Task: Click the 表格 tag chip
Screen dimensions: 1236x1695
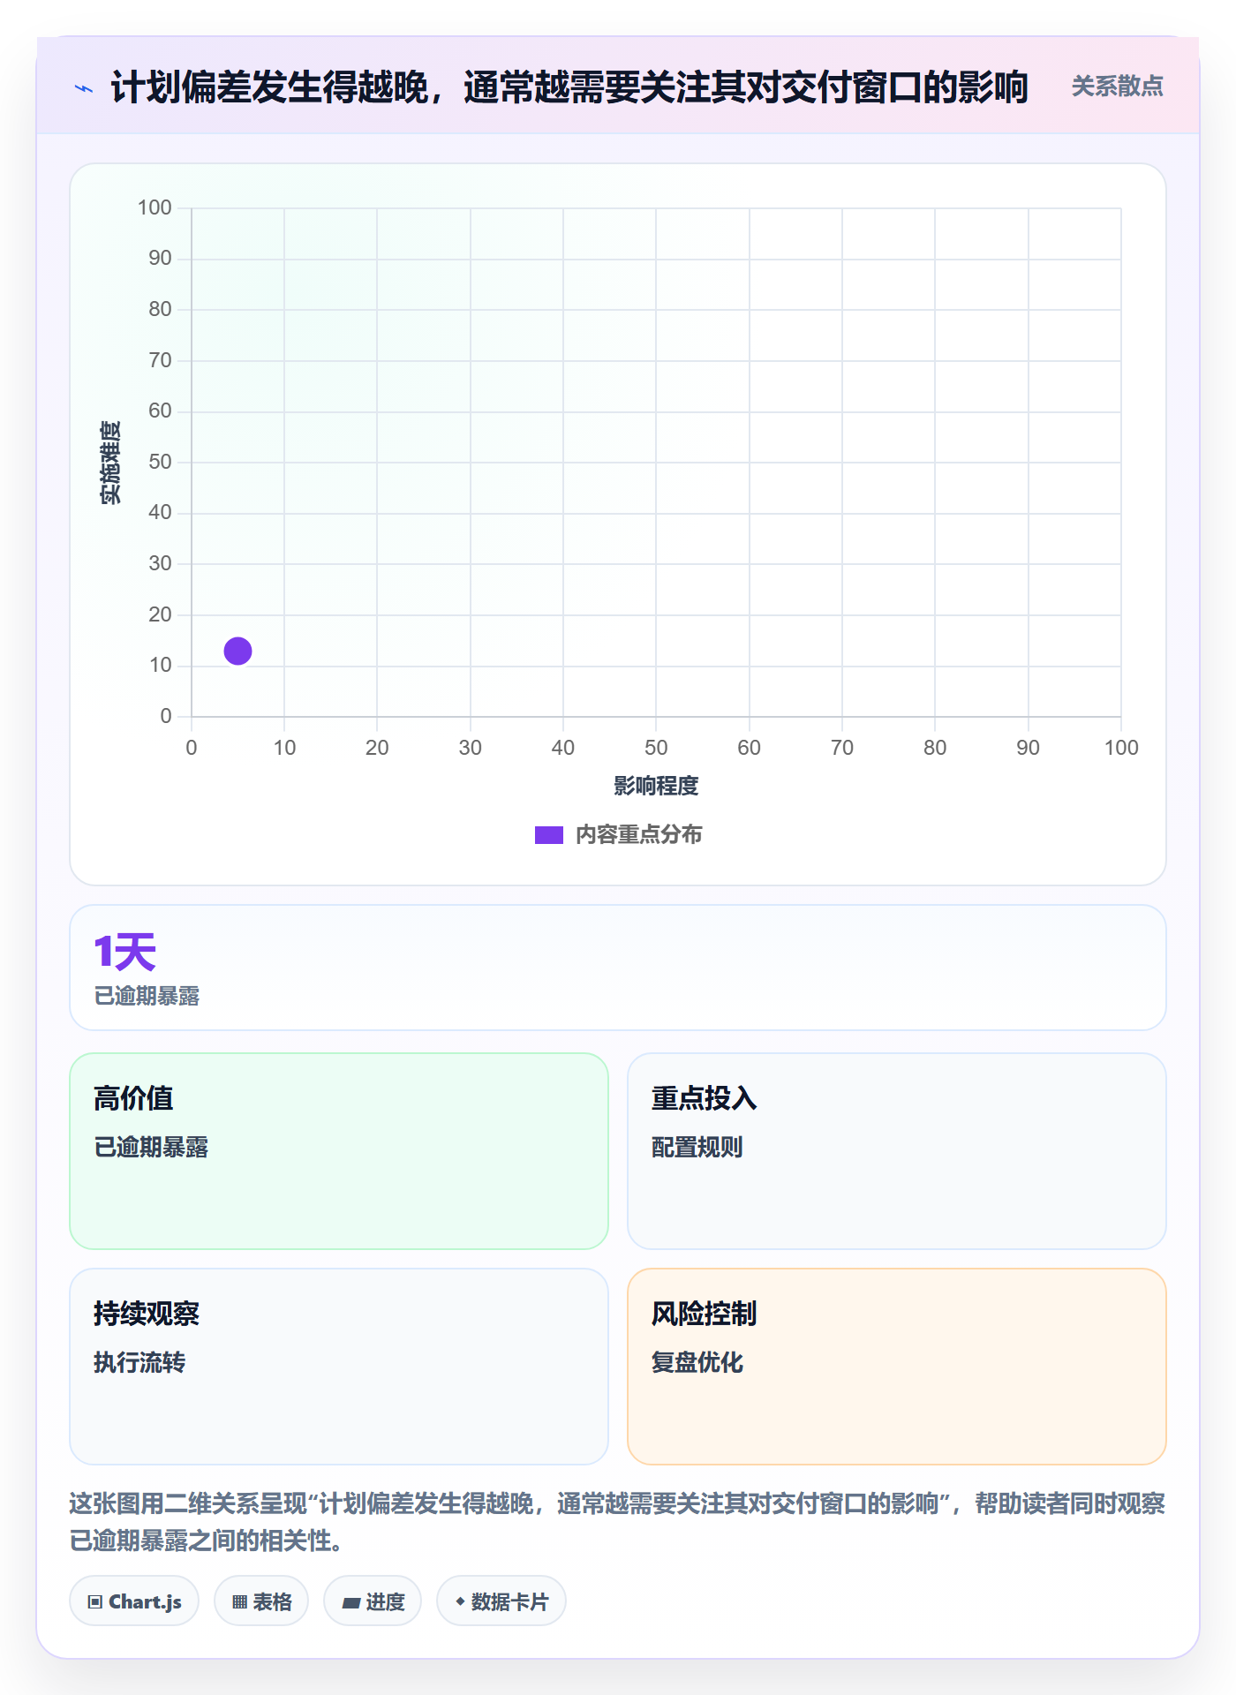Action: click(261, 1601)
